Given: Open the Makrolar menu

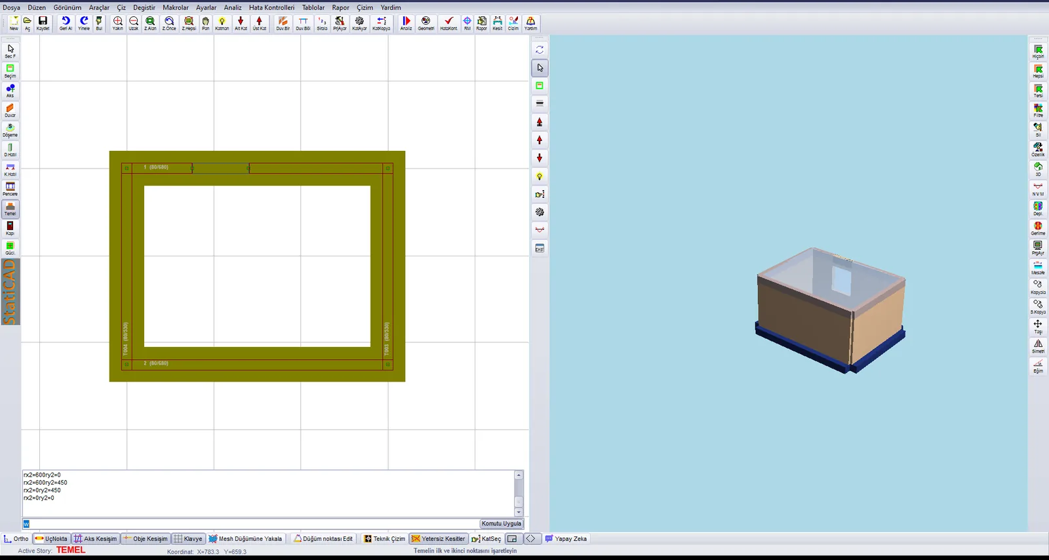Looking at the screenshot, I should [176, 7].
